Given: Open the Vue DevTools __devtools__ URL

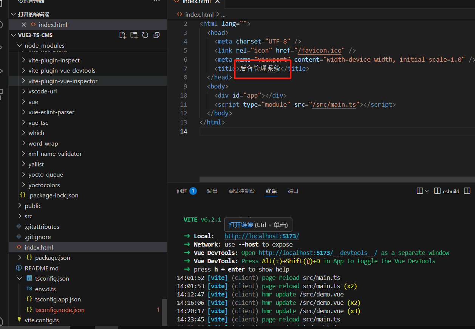Looking at the screenshot, I should click(x=318, y=253).
